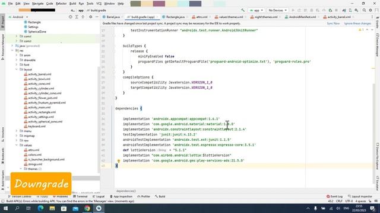
Task: Open the Refactor menu
Action: [61, 4]
